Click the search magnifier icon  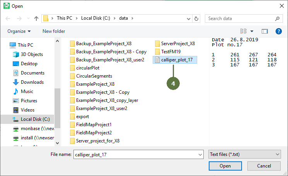coord(277,19)
